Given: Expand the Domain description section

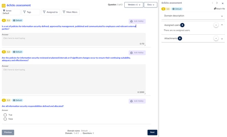Looking at the screenshot, I should (x=222, y=16).
